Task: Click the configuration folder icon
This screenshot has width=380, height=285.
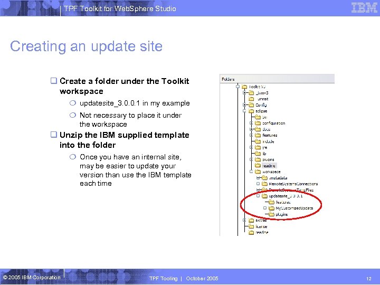Action: pos(258,123)
